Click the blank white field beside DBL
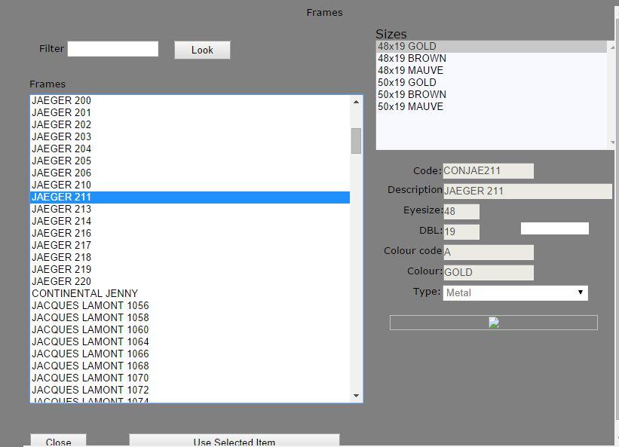 (x=555, y=228)
